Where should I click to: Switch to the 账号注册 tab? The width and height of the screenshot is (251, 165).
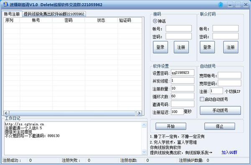(x=12, y=14)
